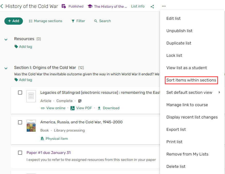Collapse Section I: Origins of the Cold War
Viewport: 225px width, 174px height.
[6, 68]
